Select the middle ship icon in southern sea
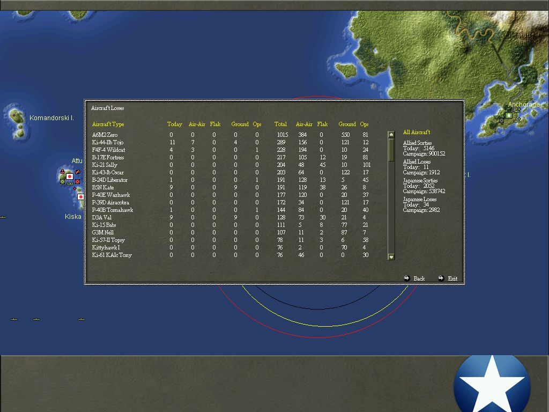The width and height of the screenshot is (549, 412). click(x=36, y=319)
